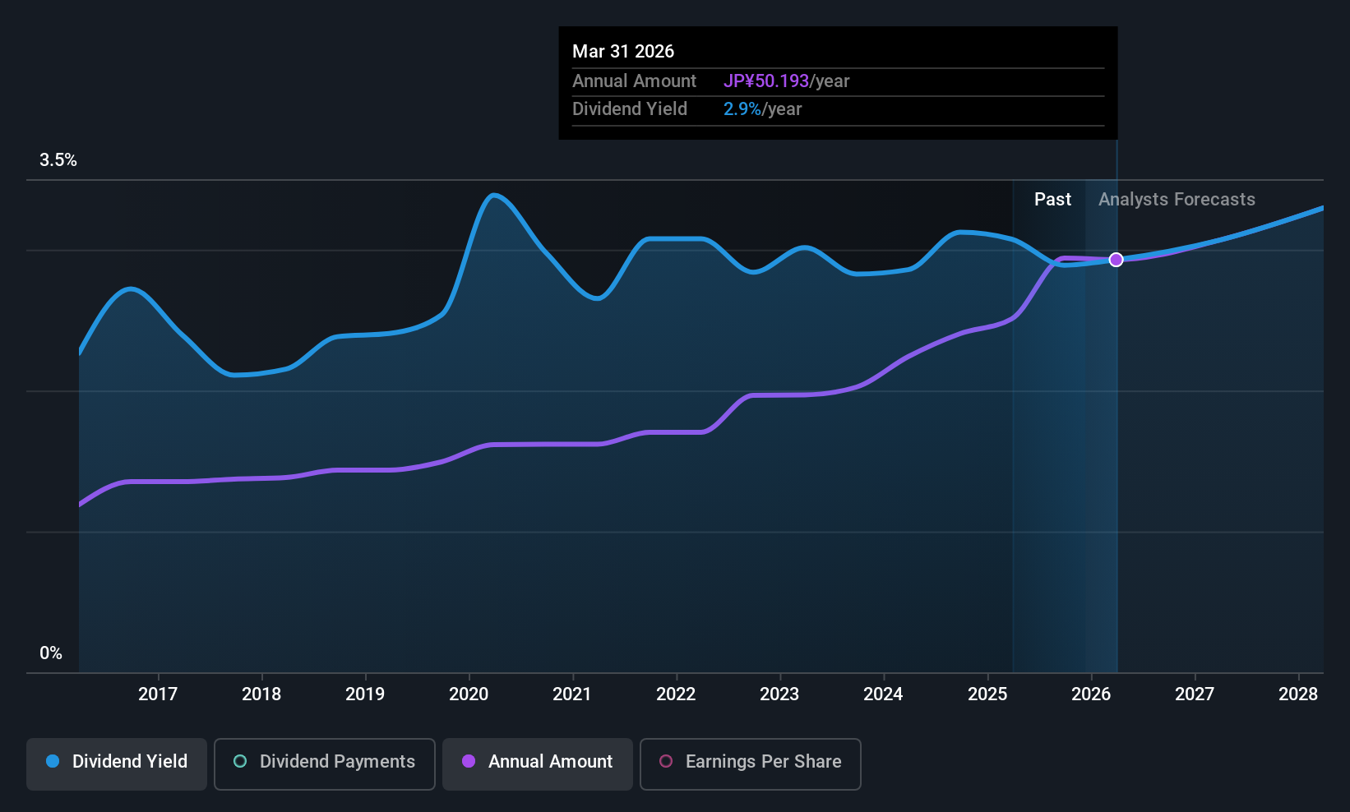Screen dimensions: 1350x812
Task: Toggle the Annual Amount legend series
Action: tap(538, 762)
